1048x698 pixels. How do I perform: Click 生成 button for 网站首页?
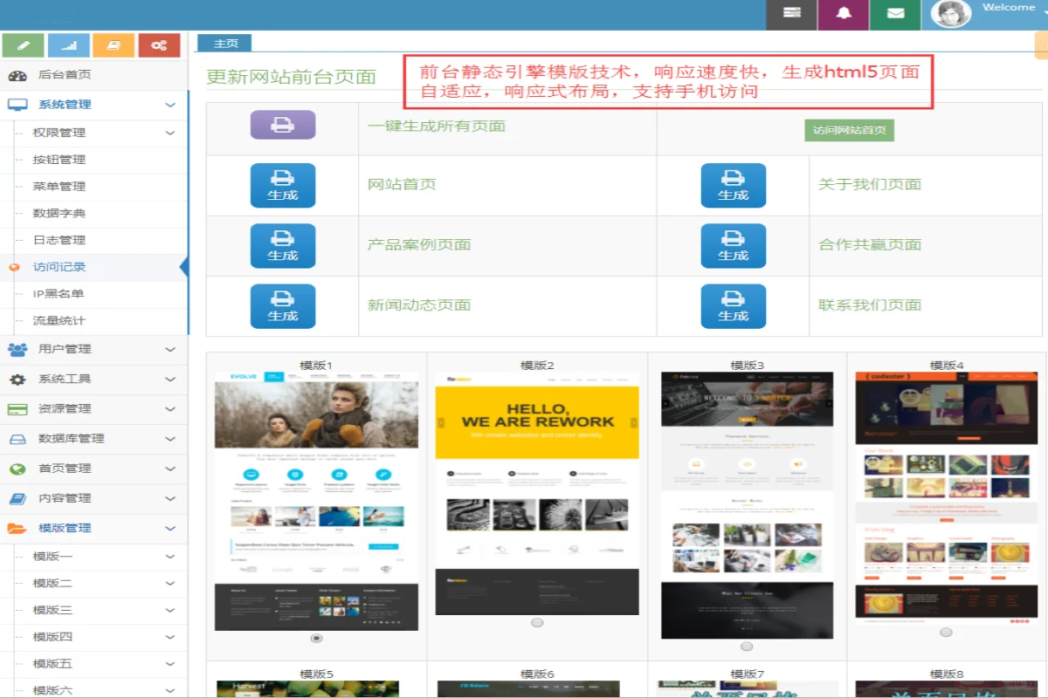click(282, 185)
